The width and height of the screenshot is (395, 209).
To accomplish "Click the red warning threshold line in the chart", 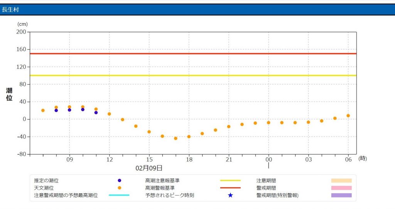I will click(193, 54).
